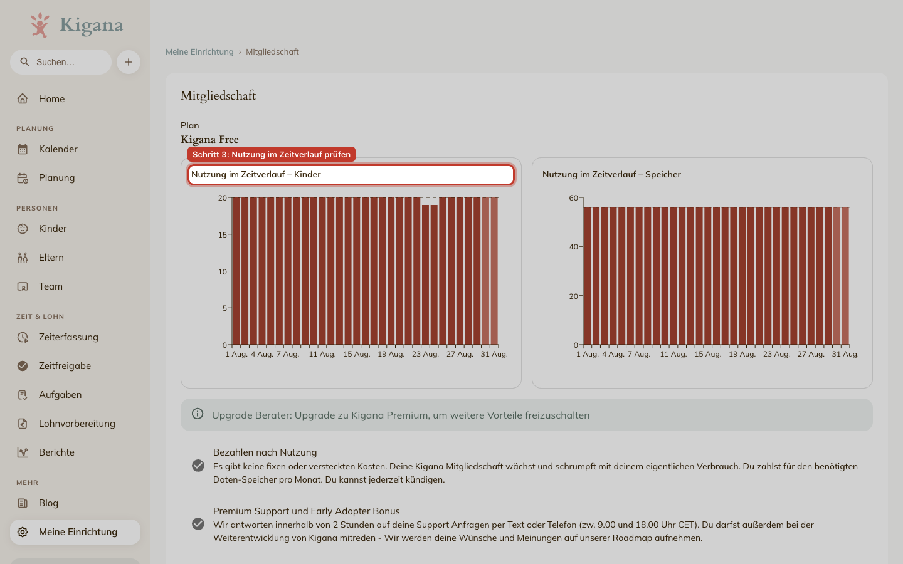Open Kinder via its smiley face icon

[23, 229]
